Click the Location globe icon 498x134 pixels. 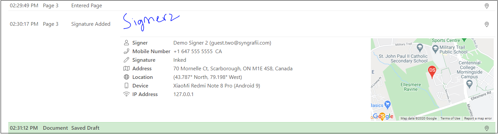point(126,77)
